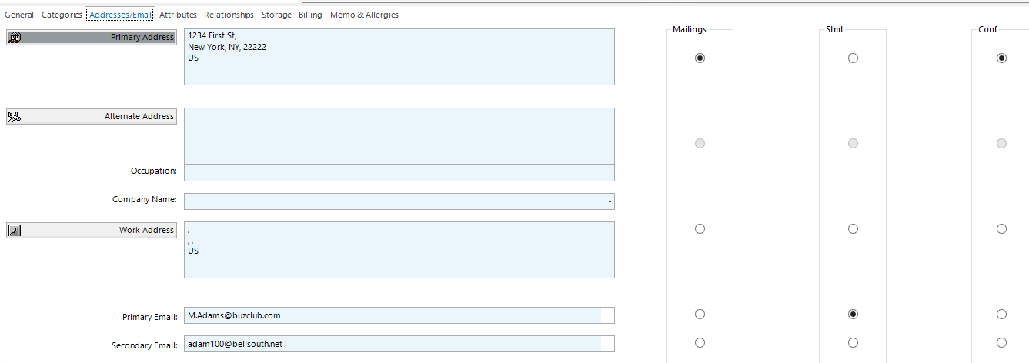Switch to the Relationships tab

229,15
